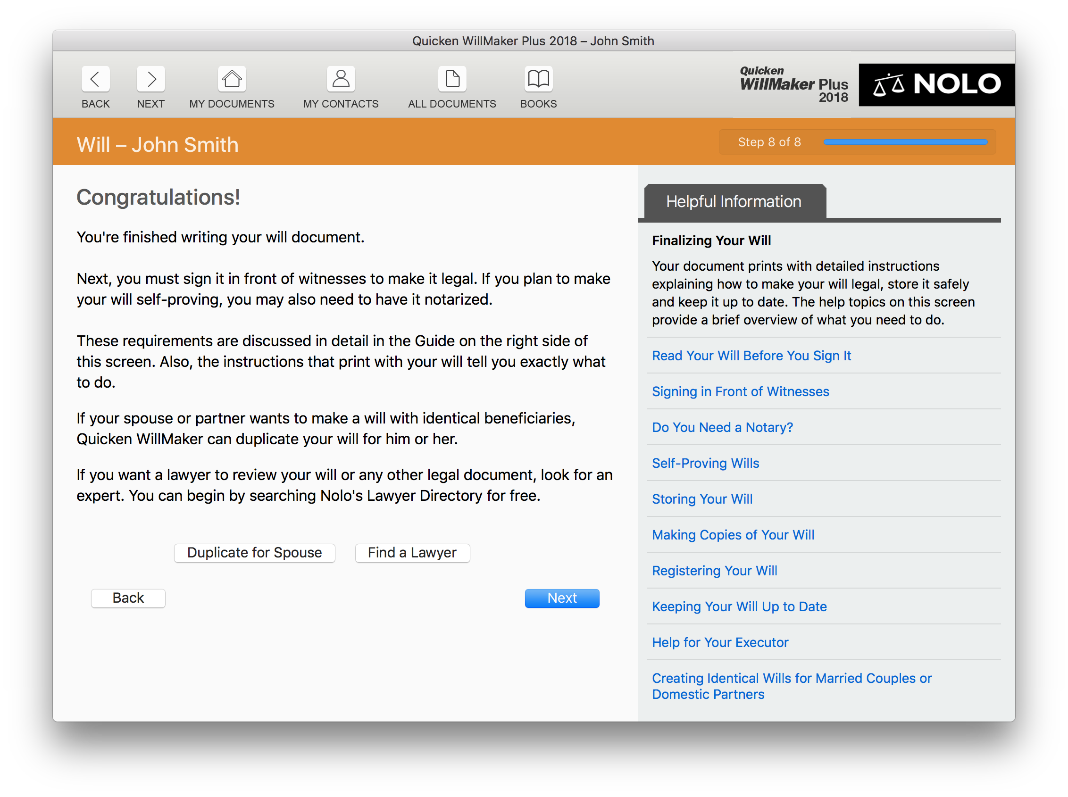Click the Next arrow toolbar icon
Viewport: 1068px width, 797px height.
(x=150, y=79)
